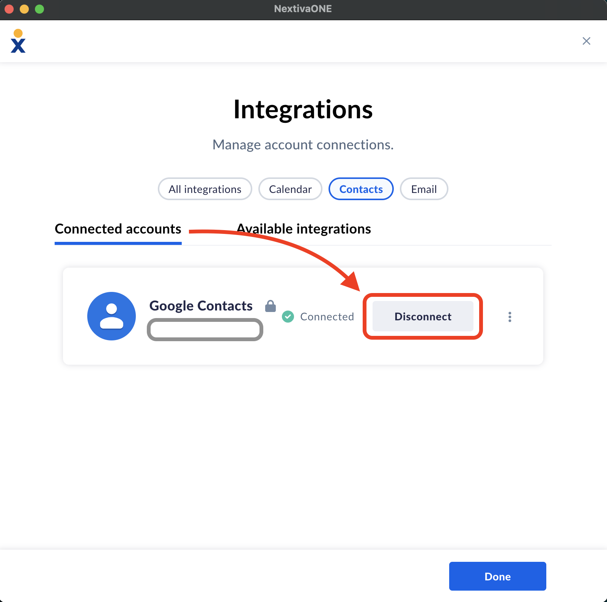The height and width of the screenshot is (602, 607).
Task: Click the Google Contacts title text
Action: tap(201, 306)
